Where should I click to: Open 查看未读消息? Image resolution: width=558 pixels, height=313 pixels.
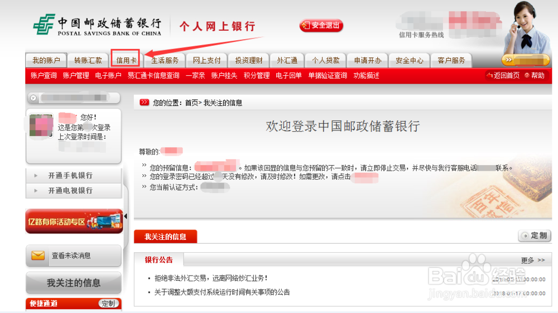pyautogui.click(x=74, y=256)
